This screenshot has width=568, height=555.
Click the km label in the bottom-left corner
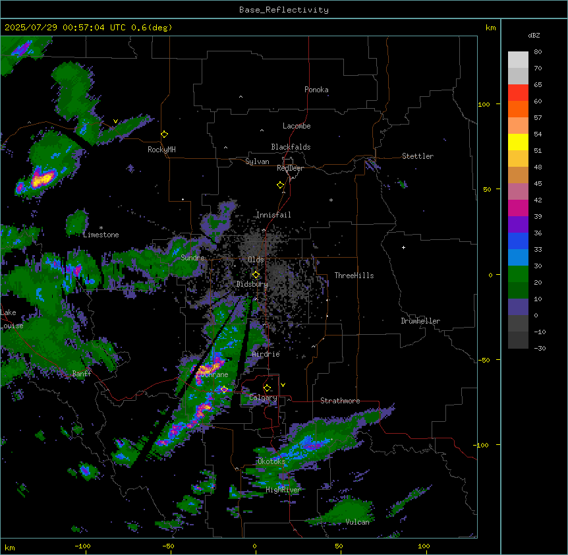click(x=10, y=548)
